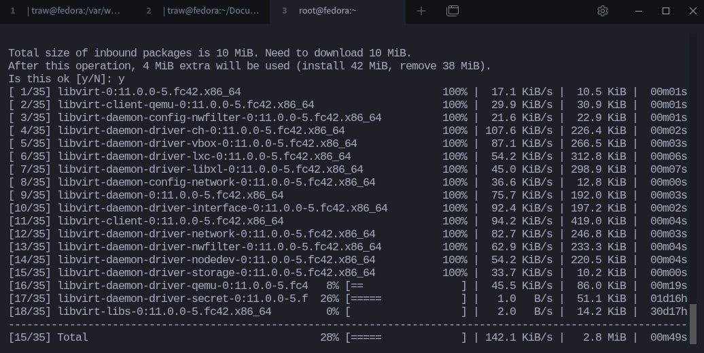This screenshot has width=704, height=353.
Task: Click libvirt-daemon-driver-nodedev package name
Action: tap(216, 260)
